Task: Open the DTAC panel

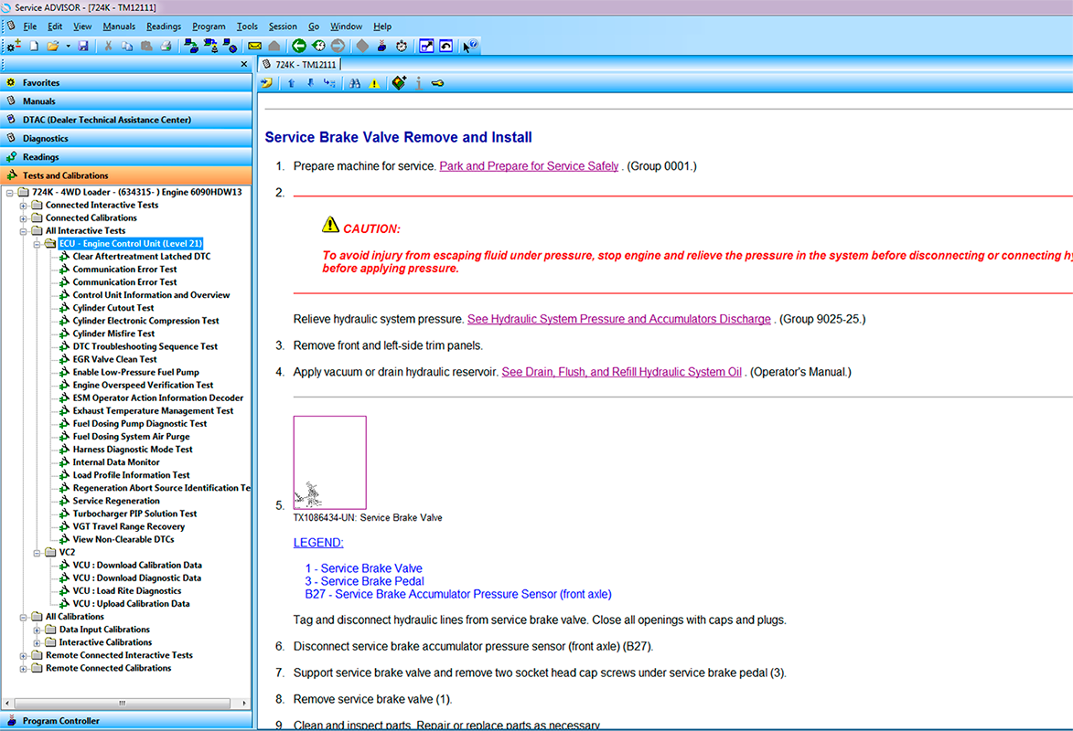Action: pos(126,119)
